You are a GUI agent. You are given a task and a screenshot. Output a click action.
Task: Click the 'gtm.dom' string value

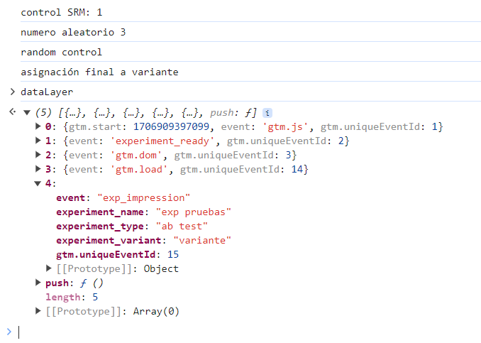136,155
